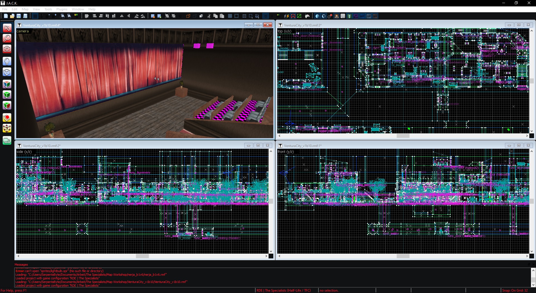This screenshot has width=536, height=293.
Task: Click the Cut scissors toolbar icon
Action: [209, 16]
